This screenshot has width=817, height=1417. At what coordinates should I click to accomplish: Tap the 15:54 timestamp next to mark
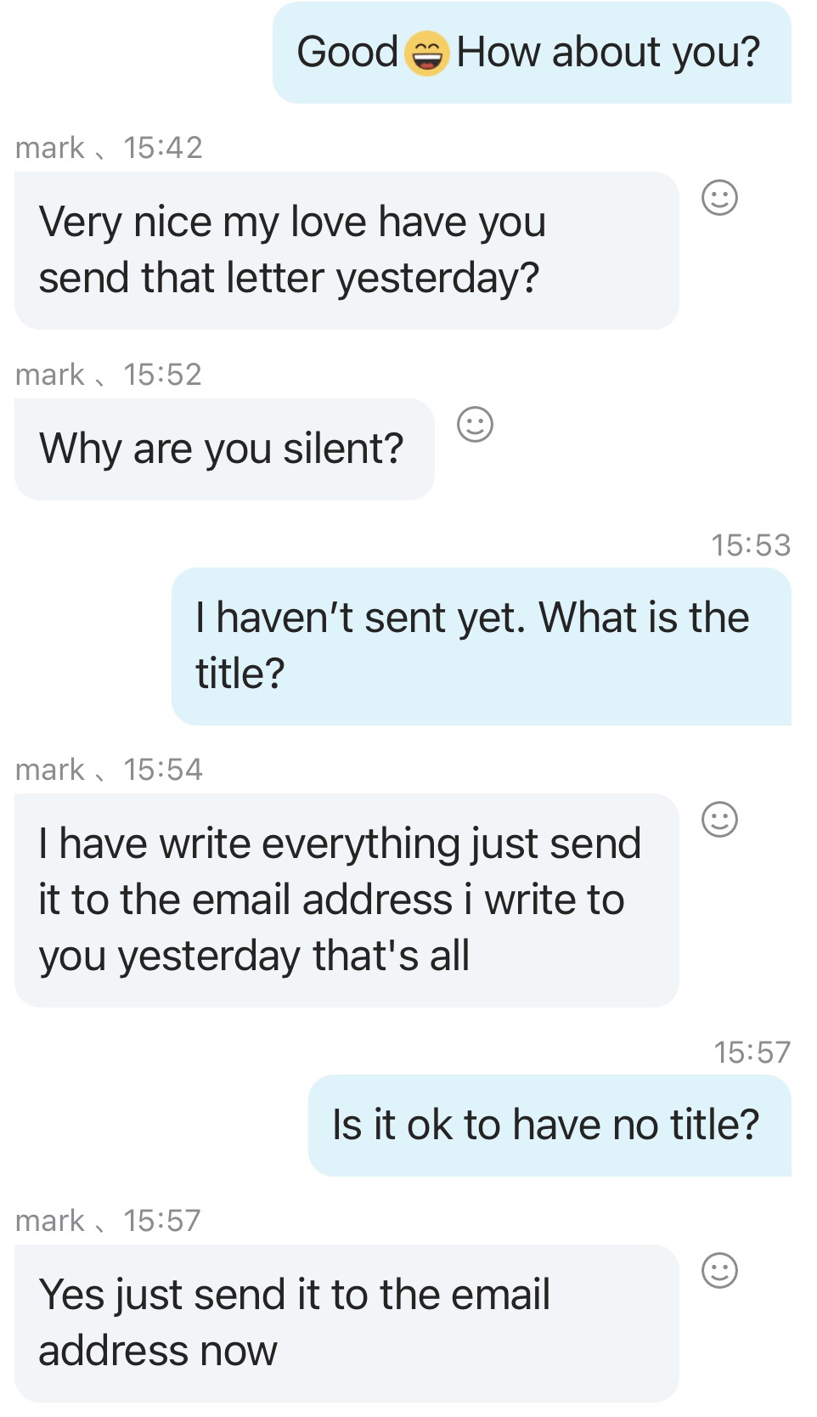pos(163,770)
